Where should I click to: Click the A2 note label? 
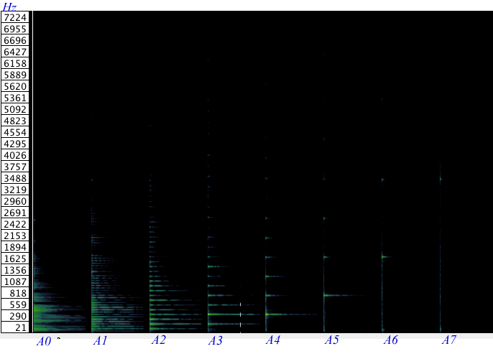(158, 340)
